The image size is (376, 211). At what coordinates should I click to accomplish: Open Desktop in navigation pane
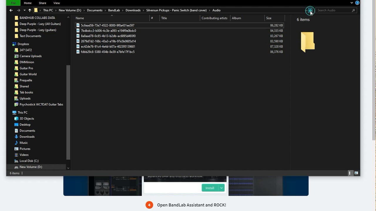click(25, 125)
